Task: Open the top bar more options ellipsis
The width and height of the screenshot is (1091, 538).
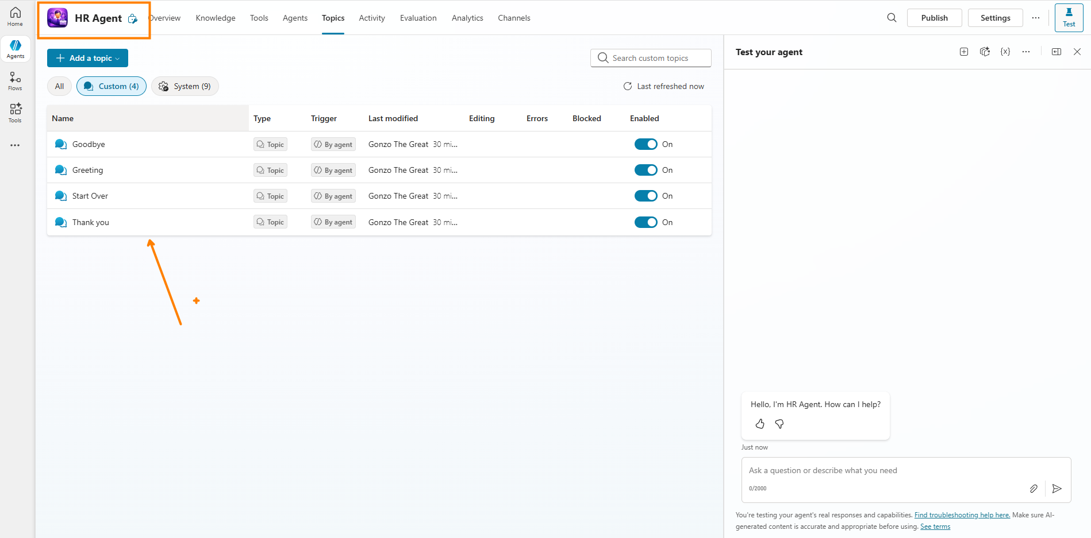Action: click(1036, 18)
